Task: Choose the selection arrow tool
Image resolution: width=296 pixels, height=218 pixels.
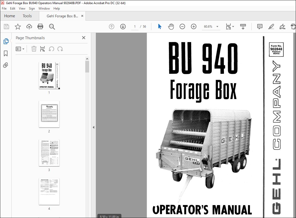Action: click(x=160, y=27)
